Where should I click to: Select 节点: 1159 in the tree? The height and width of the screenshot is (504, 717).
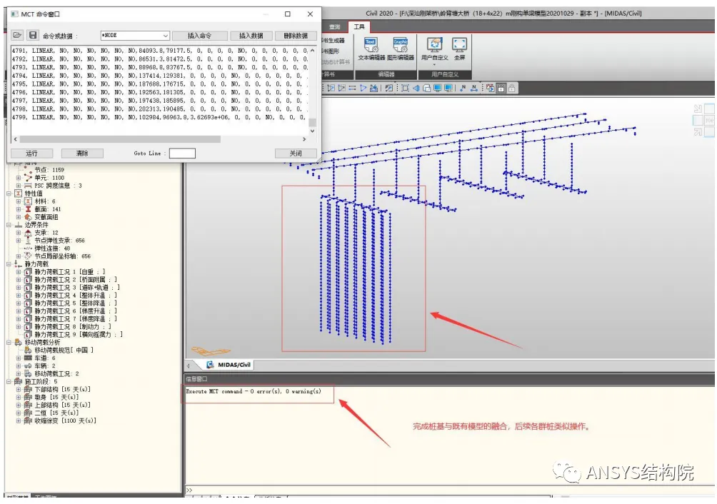(49, 169)
